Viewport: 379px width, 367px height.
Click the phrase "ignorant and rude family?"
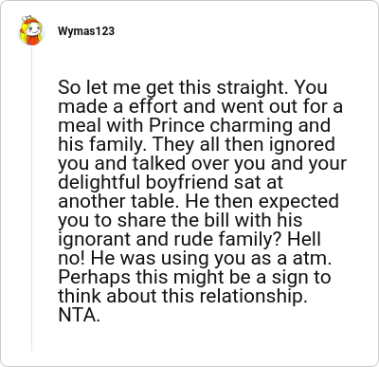(170, 239)
